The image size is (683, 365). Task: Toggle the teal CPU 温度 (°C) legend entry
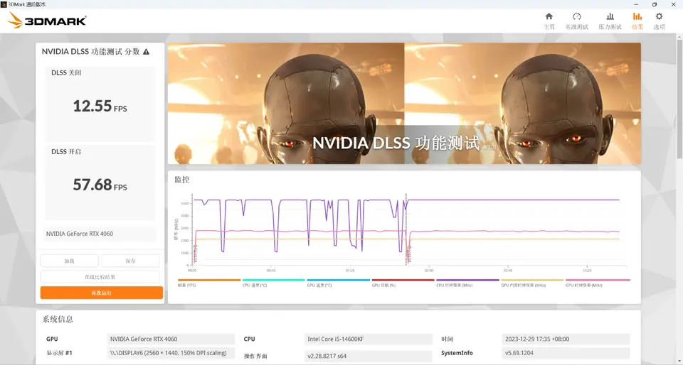pyautogui.click(x=273, y=283)
